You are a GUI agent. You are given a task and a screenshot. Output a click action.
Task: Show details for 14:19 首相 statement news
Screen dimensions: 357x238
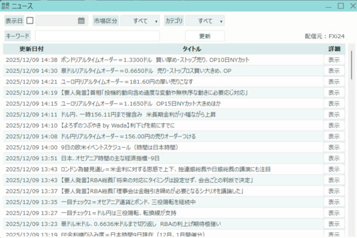click(x=334, y=93)
